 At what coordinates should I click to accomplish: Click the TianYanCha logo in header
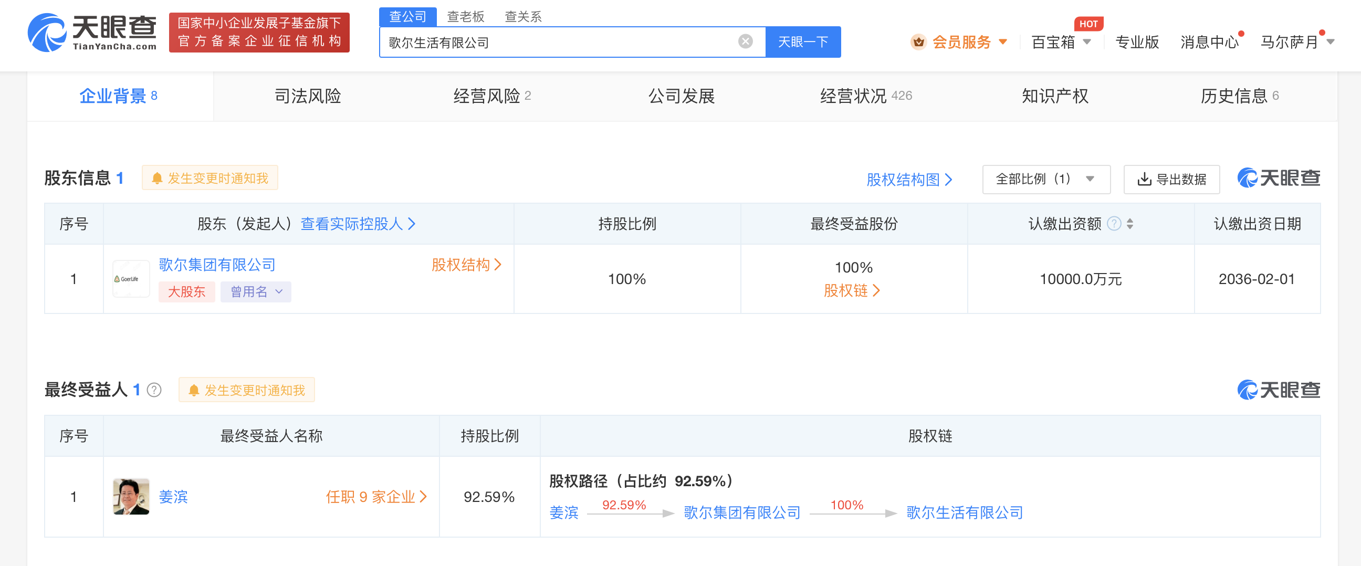point(92,32)
